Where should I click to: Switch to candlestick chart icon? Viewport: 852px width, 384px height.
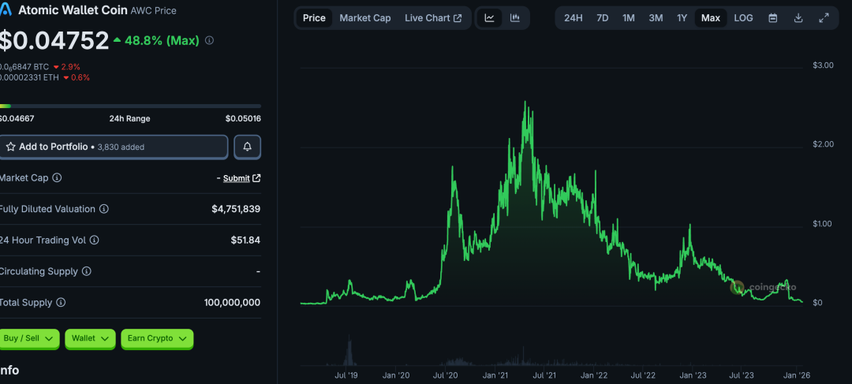tap(515, 18)
